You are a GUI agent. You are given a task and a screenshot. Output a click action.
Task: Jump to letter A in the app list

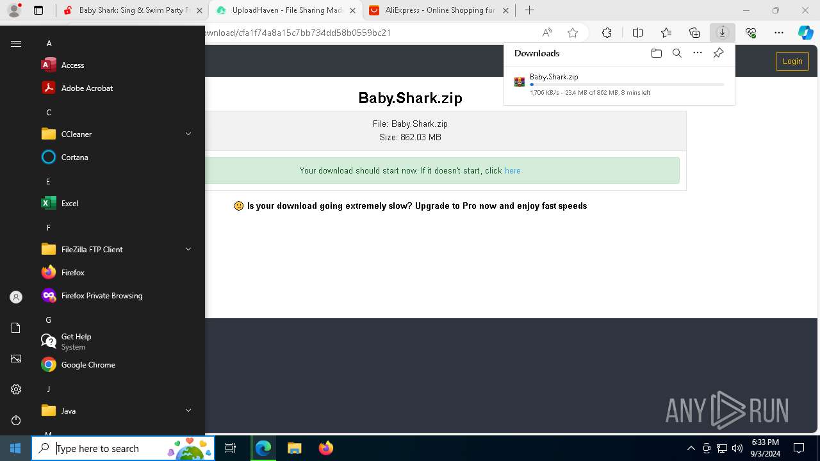(x=49, y=44)
